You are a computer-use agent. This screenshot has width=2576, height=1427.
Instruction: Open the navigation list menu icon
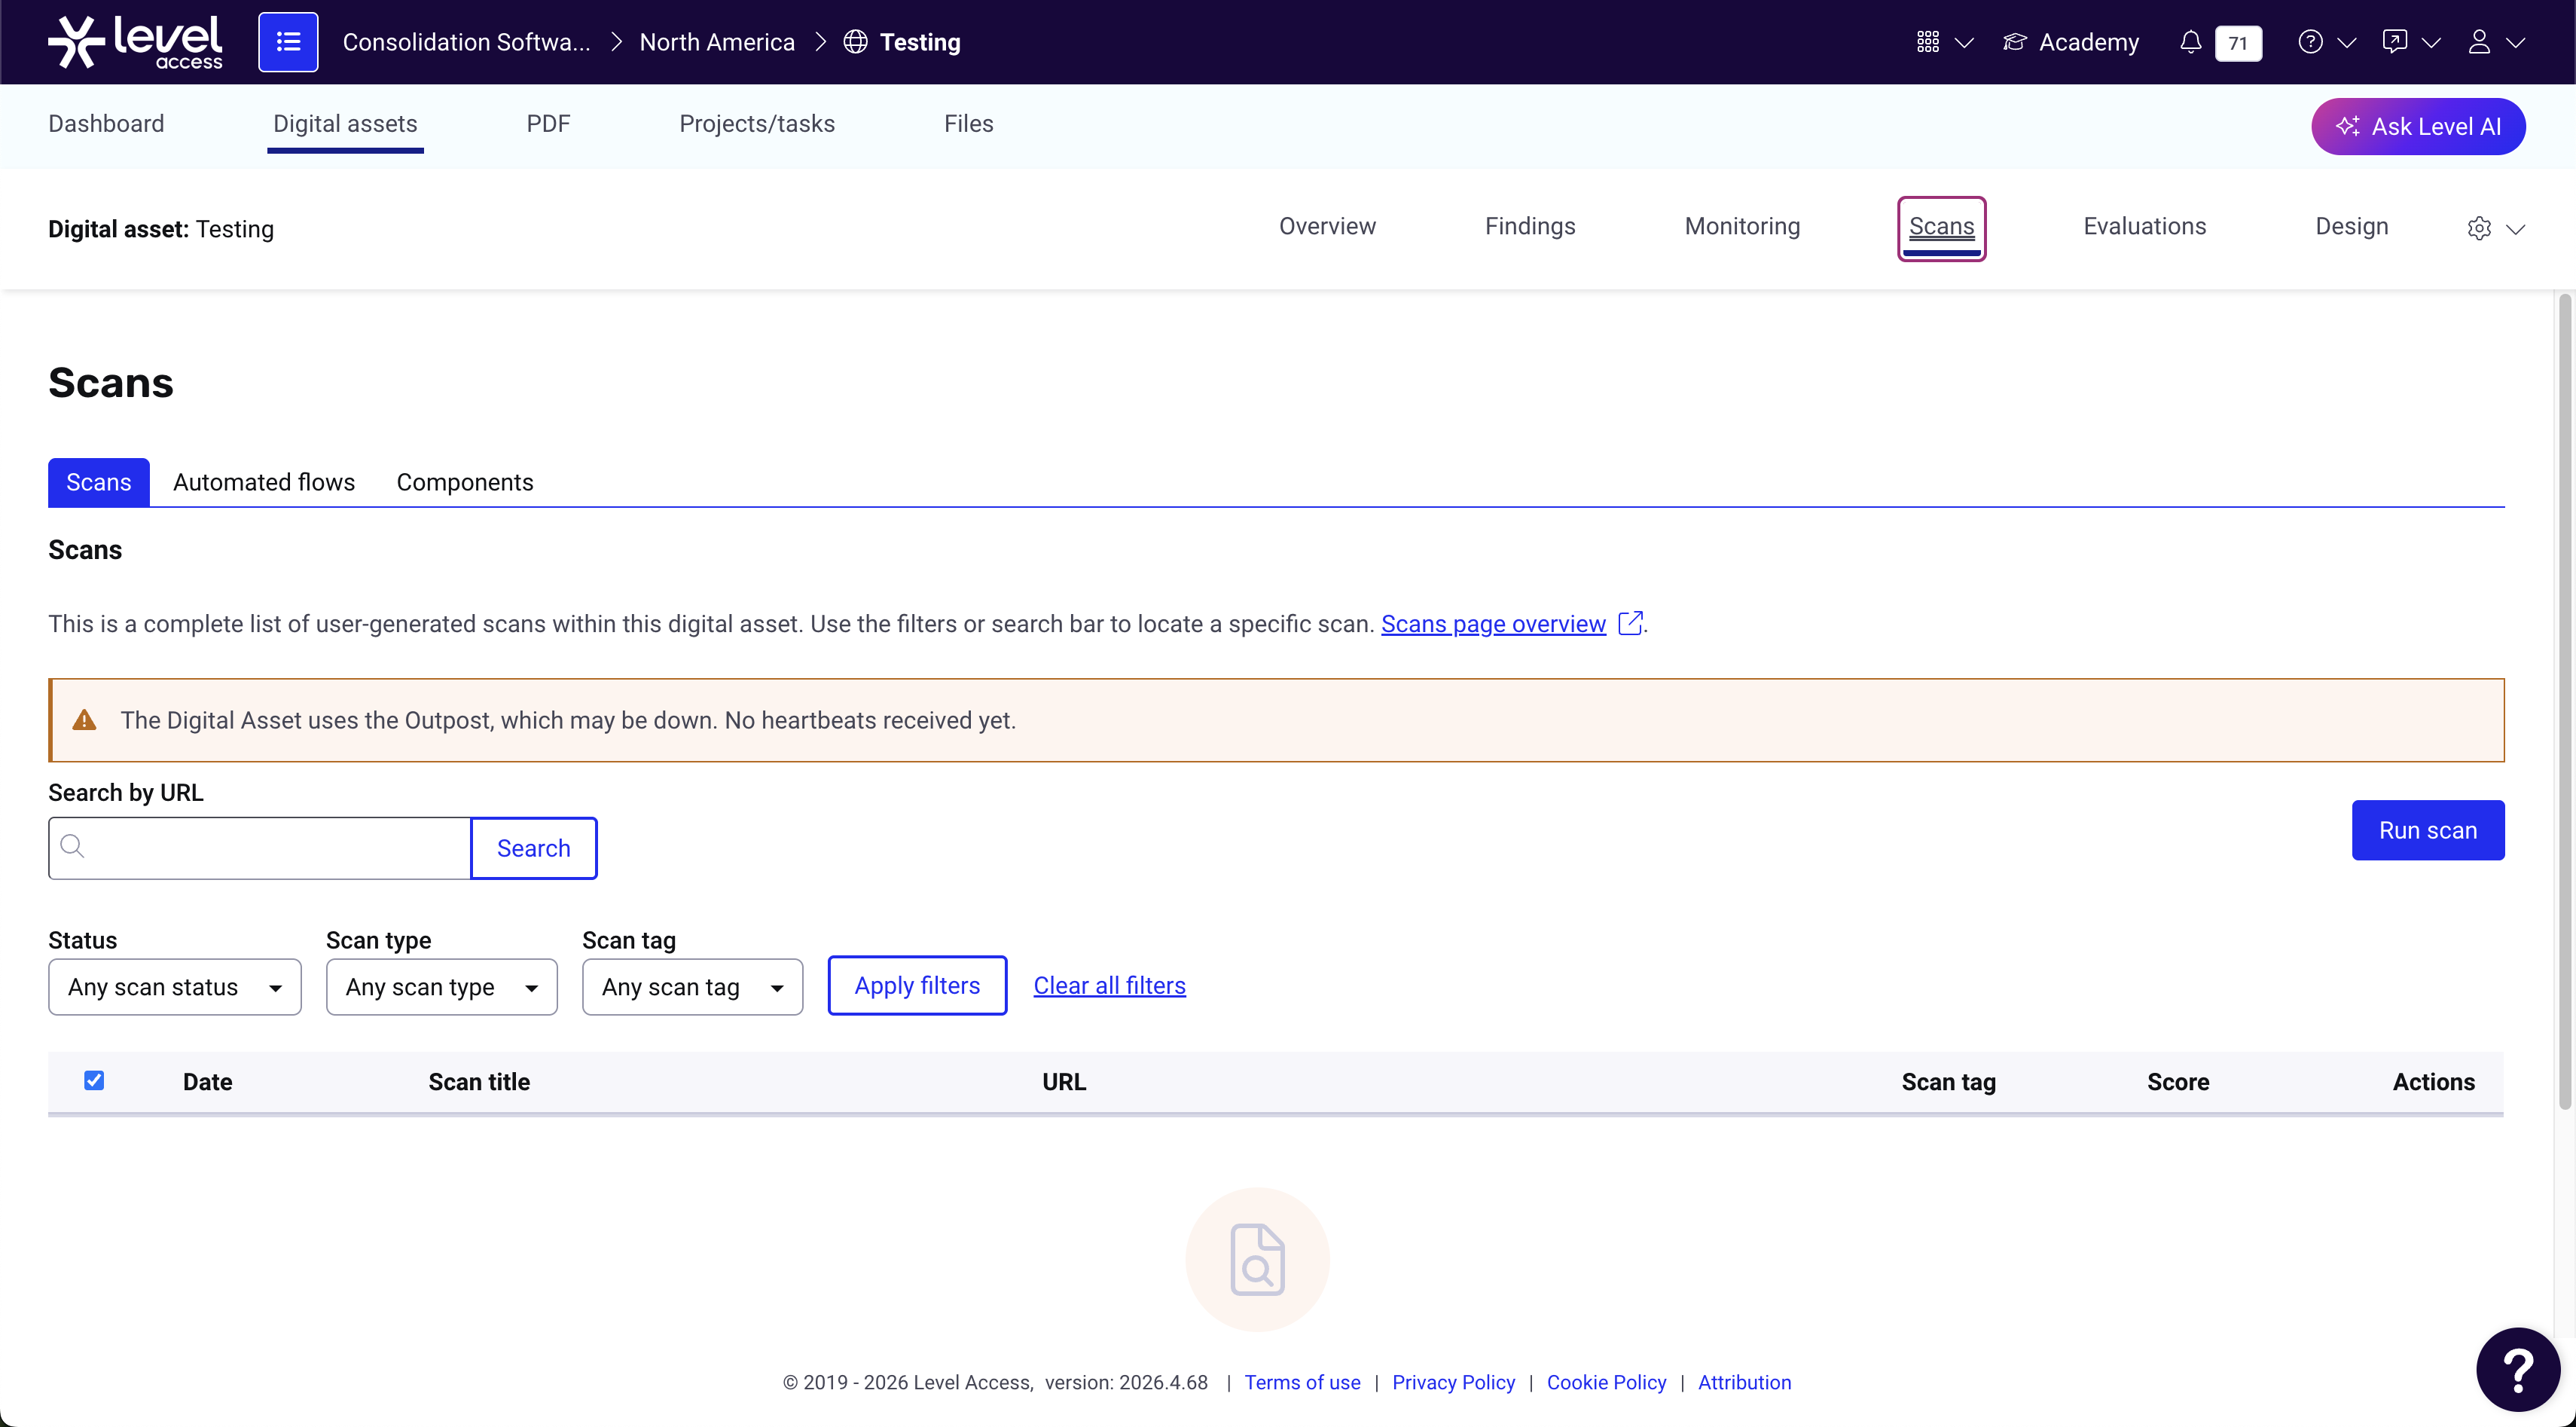[x=288, y=42]
